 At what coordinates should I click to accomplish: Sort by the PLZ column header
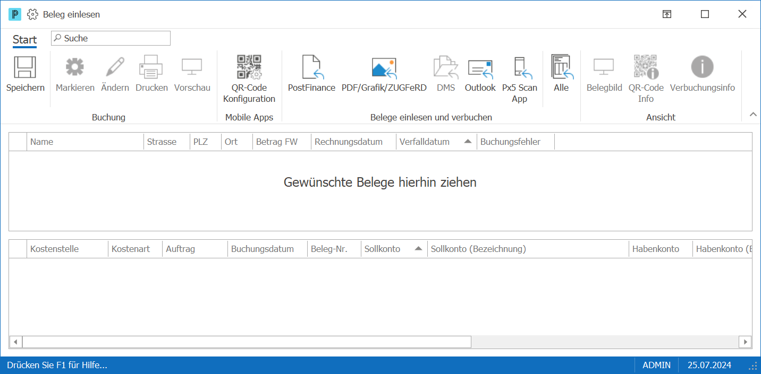pos(206,142)
